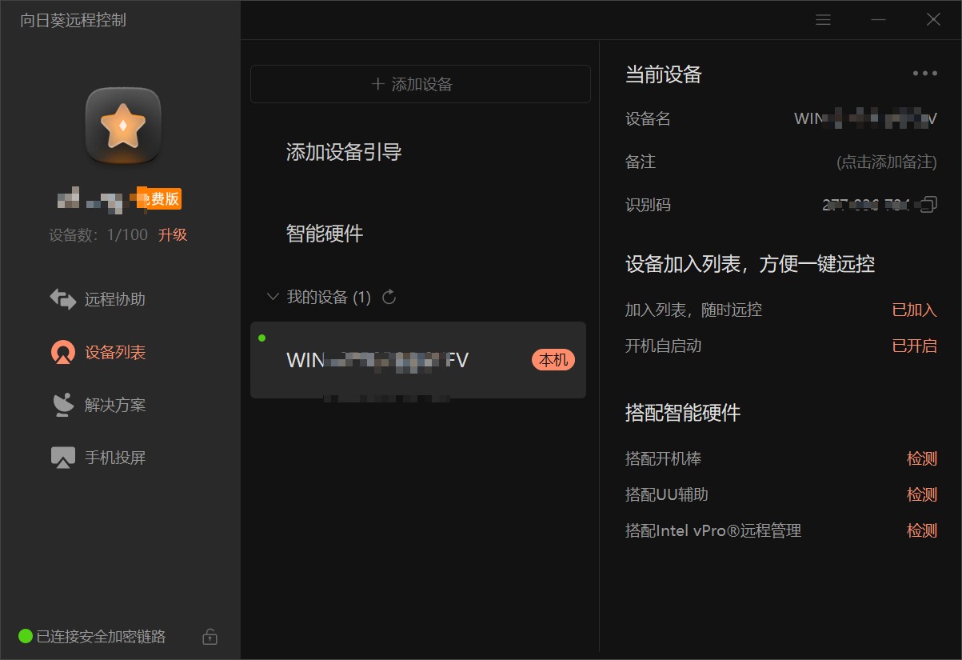Click the 识别码 label
The image size is (962, 660).
click(x=648, y=205)
